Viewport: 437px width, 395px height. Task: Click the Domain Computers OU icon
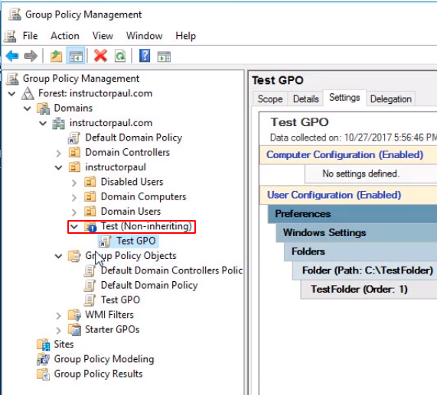[x=90, y=196]
